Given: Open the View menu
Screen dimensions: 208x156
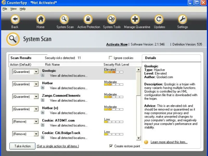Looking at the screenshot, I should pyautogui.click(x=14, y=9).
